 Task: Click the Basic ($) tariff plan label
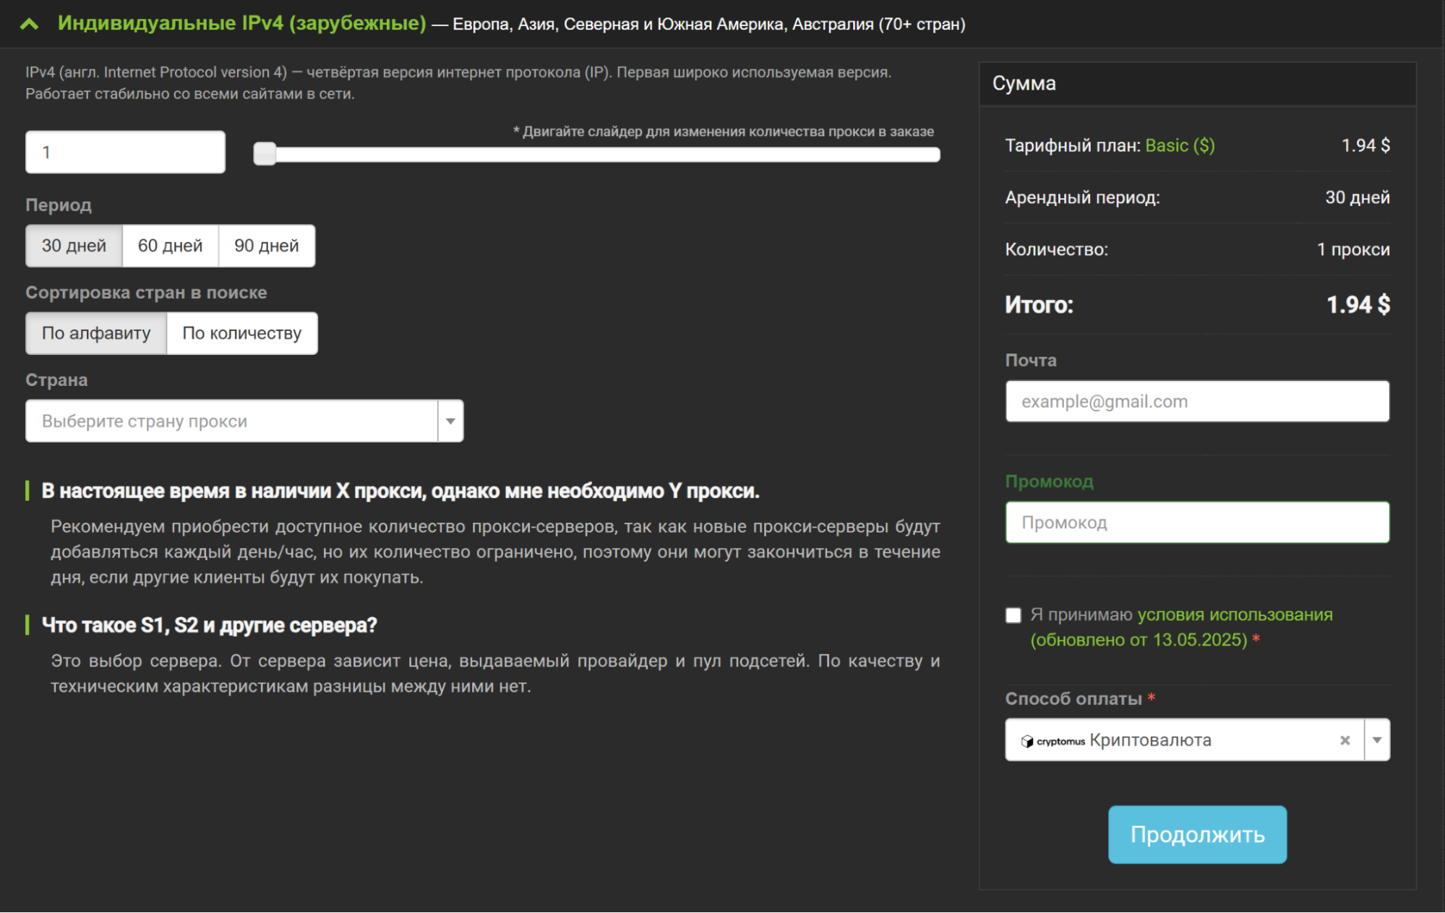tap(1179, 145)
